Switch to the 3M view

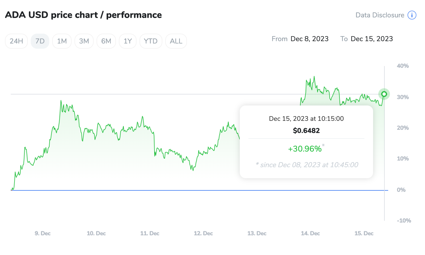pyautogui.click(x=84, y=41)
